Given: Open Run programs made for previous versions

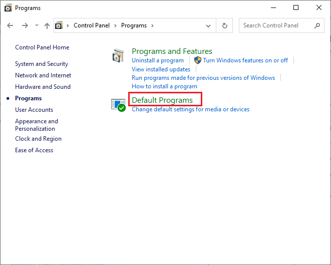Looking at the screenshot, I should coord(203,78).
